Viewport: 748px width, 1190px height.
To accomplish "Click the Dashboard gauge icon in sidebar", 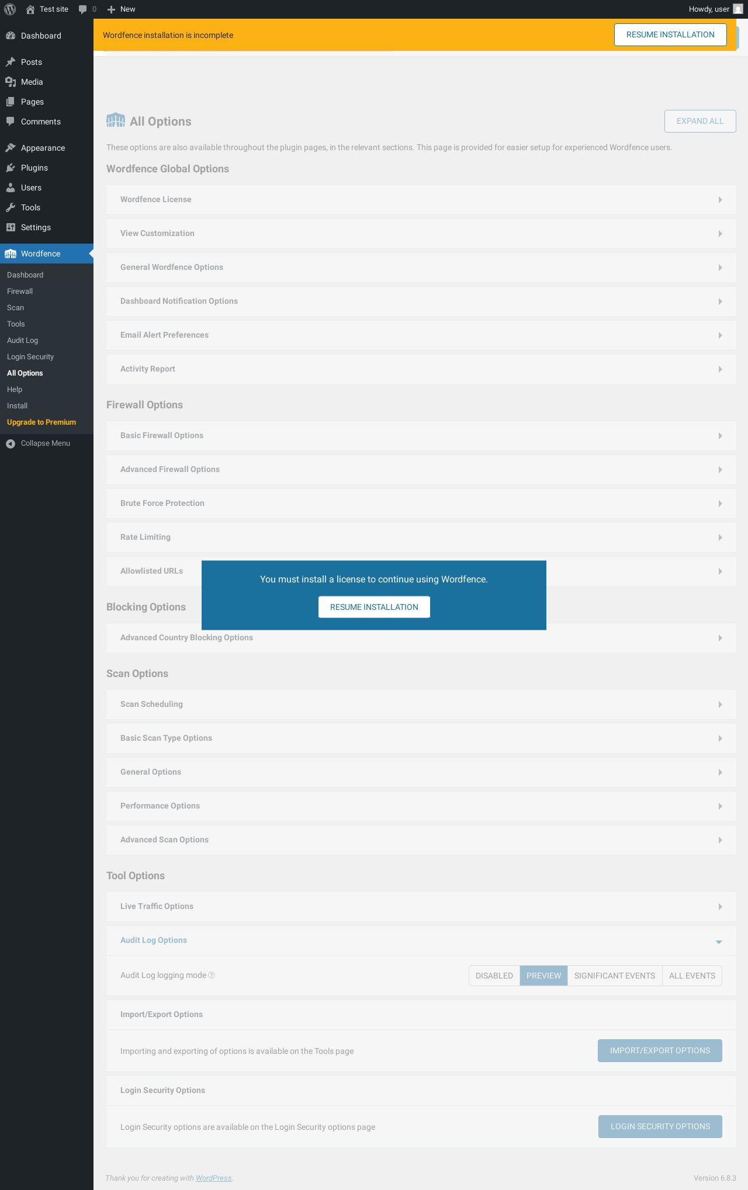I will 11,36.
